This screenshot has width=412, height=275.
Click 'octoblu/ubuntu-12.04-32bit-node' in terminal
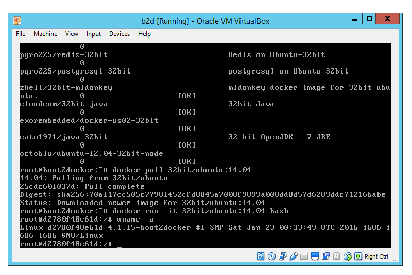click(92, 154)
